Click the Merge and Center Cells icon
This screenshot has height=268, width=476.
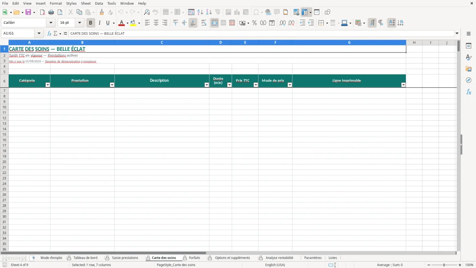coord(215,23)
